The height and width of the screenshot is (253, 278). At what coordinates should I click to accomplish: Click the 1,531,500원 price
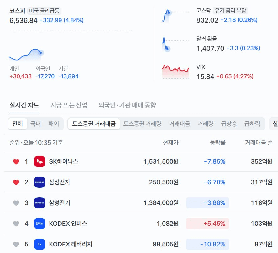(x=161, y=161)
